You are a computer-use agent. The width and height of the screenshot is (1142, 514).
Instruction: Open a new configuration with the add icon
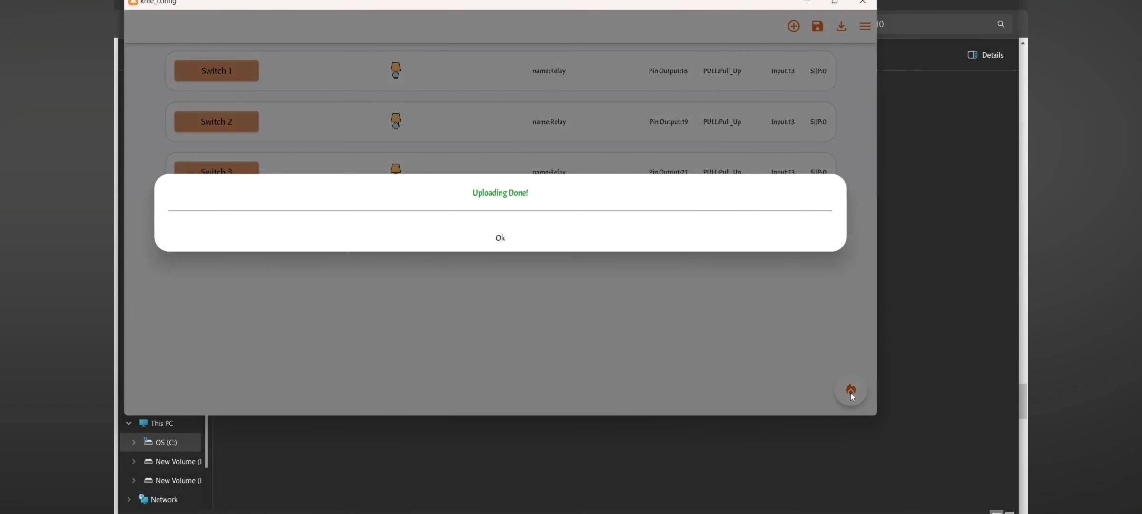(794, 26)
